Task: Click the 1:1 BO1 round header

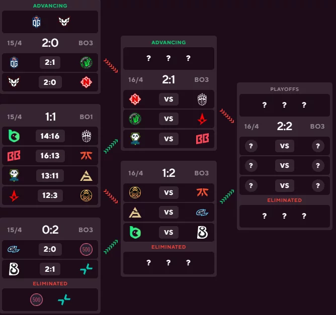Action: (x=50, y=117)
